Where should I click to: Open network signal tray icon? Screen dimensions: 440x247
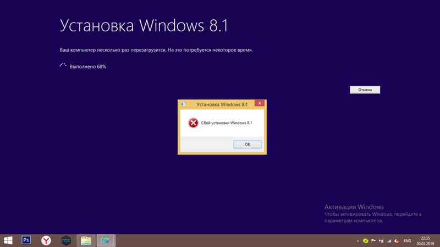[389, 241]
